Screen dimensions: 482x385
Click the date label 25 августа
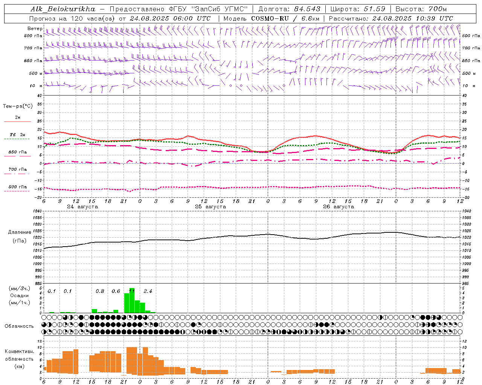(210, 207)
